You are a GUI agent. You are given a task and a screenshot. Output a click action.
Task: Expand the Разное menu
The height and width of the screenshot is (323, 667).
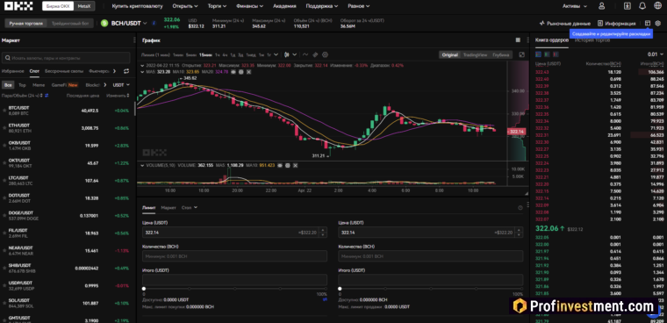tap(358, 6)
